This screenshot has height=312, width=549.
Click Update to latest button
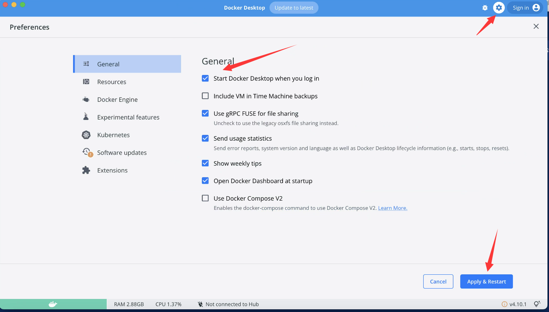(x=294, y=8)
